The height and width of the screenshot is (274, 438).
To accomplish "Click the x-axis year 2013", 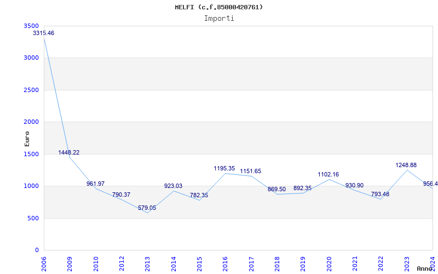I will (147, 264).
